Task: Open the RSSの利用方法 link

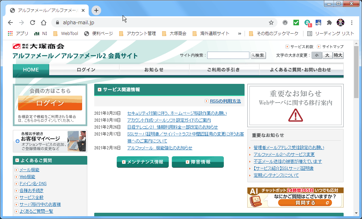Action: [225, 101]
